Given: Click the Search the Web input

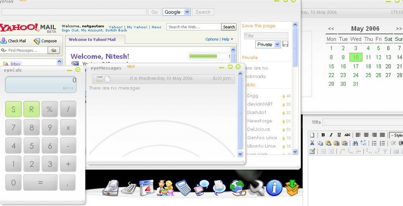Looking at the screenshot, I should coord(194,27).
